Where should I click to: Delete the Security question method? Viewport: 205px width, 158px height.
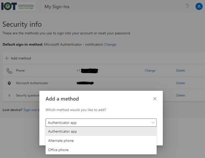(180, 95)
